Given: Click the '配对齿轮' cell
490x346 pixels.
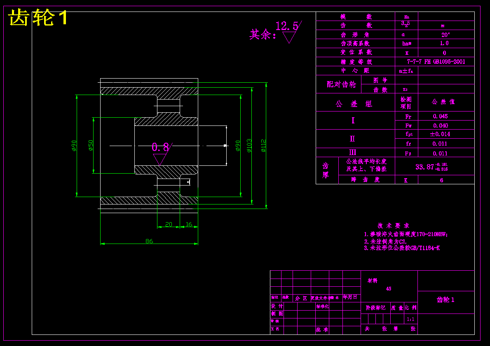Looking at the screenshot, I should coord(341,84).
